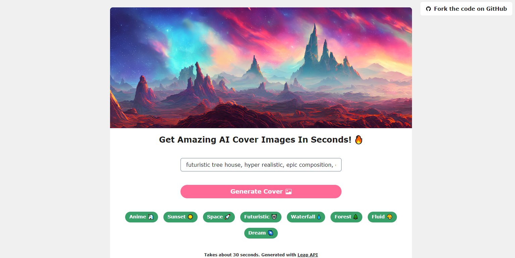Image resolution: width=515 pixels, height=258 pixels.
Task: Focus the prompt text input field
Action: [261, 165]
